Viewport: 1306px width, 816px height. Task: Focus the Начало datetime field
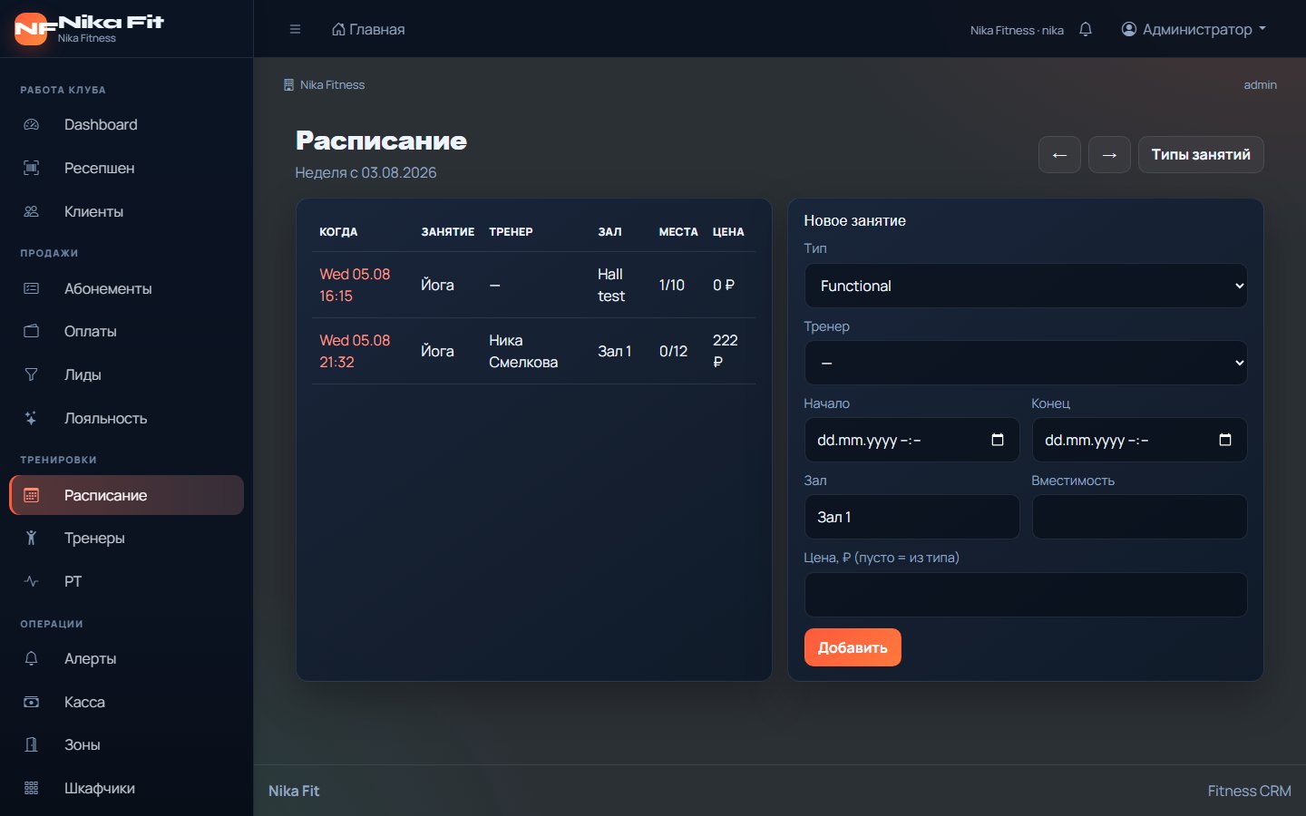pos(911,440)
